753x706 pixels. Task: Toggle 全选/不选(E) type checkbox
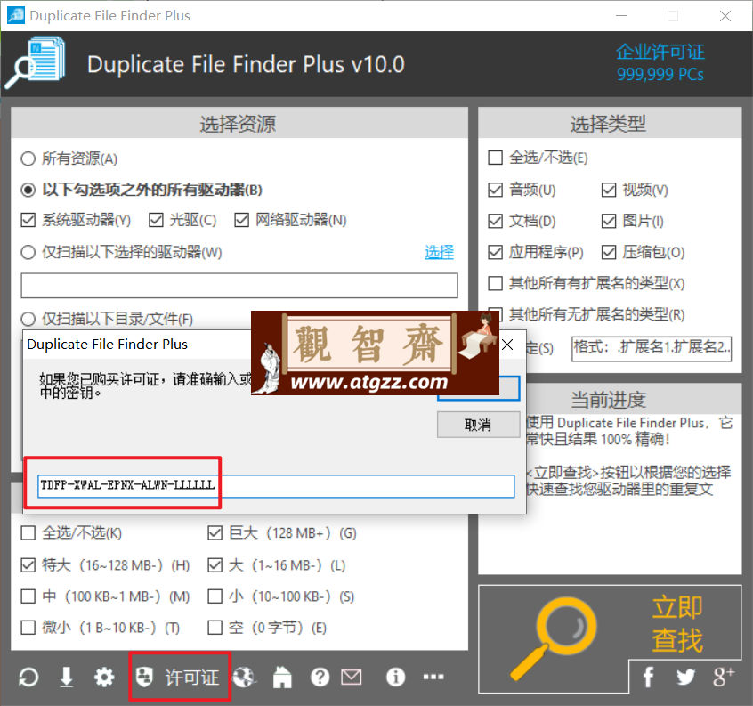[x=496, y=158]
